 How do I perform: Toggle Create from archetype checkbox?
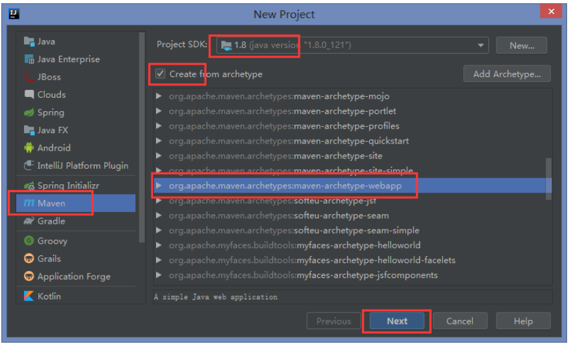point(161,74)
